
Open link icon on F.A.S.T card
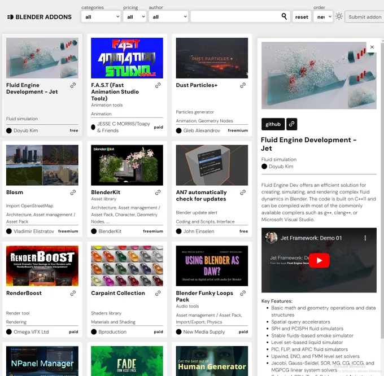(x=158, y=85)
